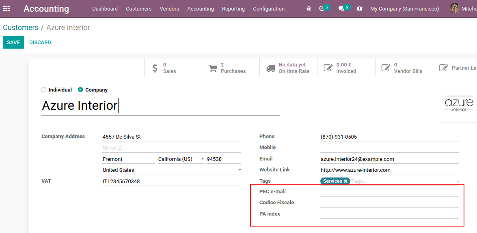Go back via Customers breadcrumb link
The image size is (477, 233).
pos(21,27)
